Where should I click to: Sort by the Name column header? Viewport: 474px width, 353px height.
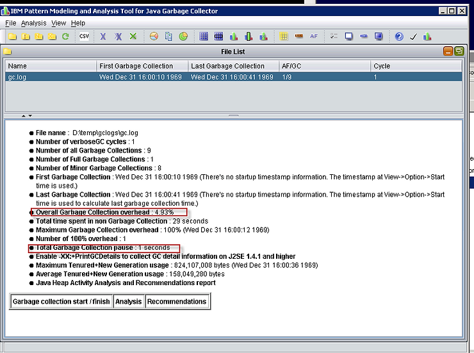click(x=51, y=66)
